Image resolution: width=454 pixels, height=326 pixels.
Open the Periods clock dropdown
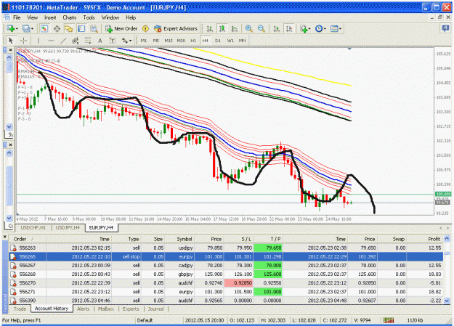(x=320, y=28)
